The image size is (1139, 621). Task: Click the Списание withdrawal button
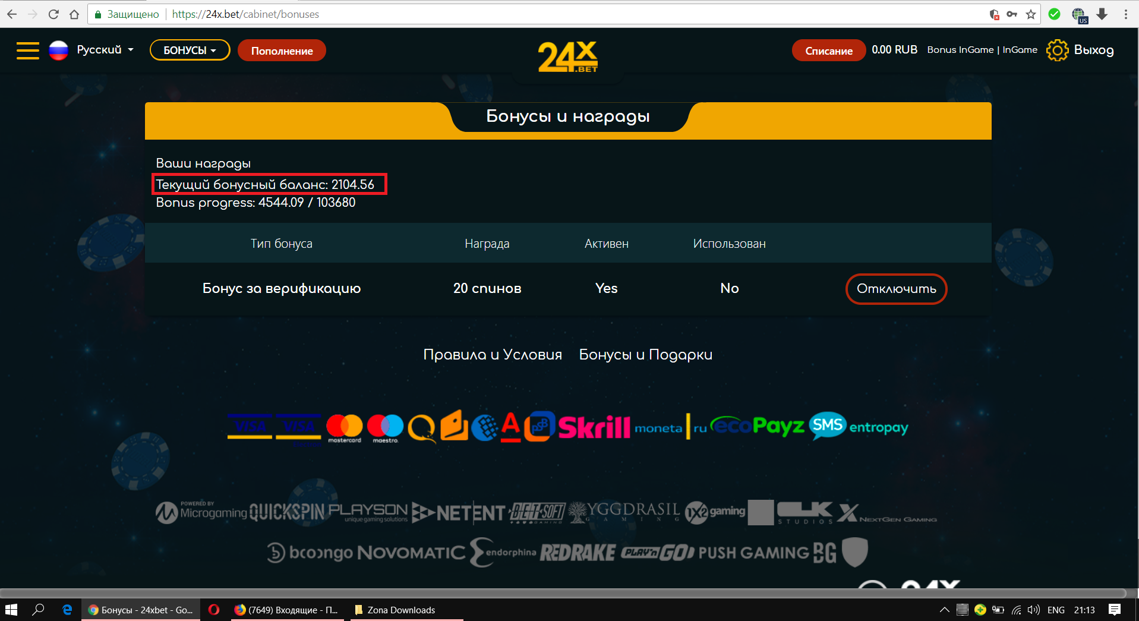coord(829,51)
